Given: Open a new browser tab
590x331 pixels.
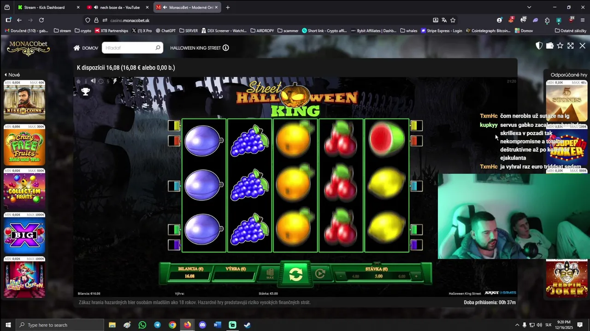Looking at the screenshot, I should (x=228, y=7).
